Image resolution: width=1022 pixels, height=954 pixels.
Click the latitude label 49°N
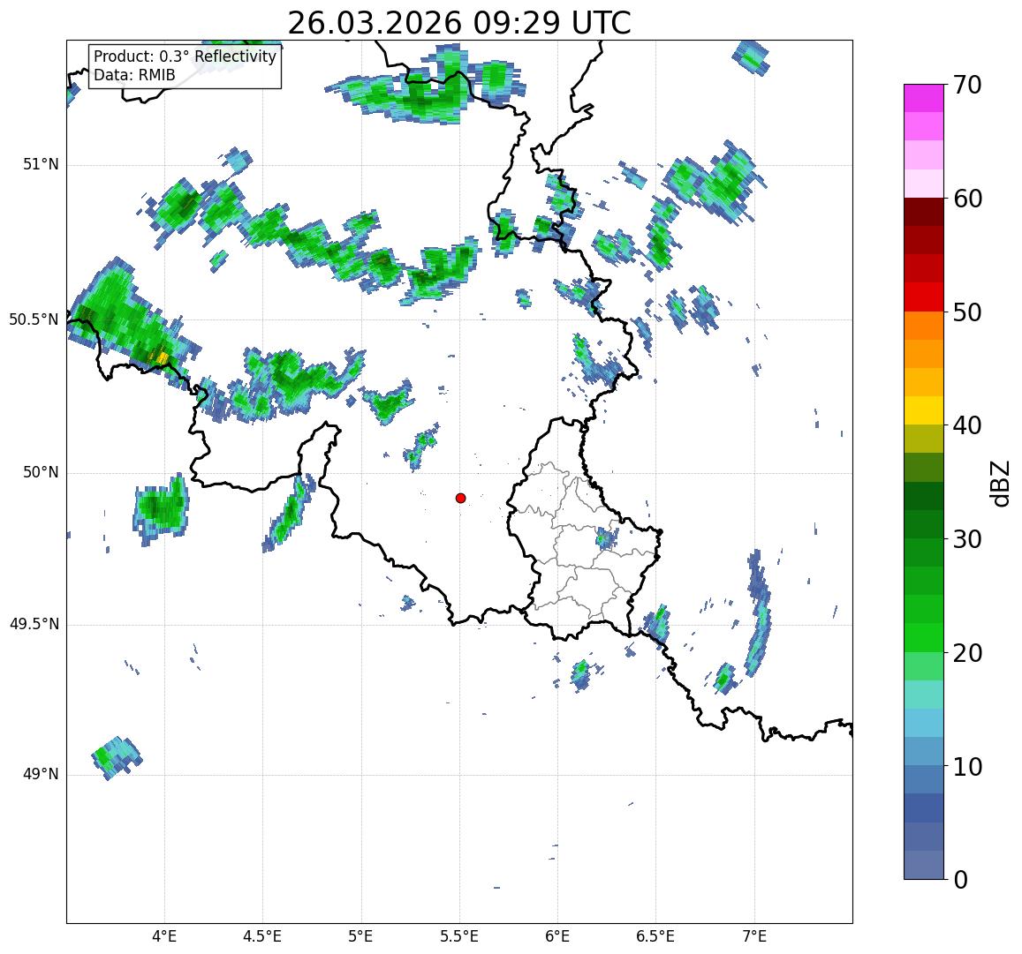(x=41, y=774)
